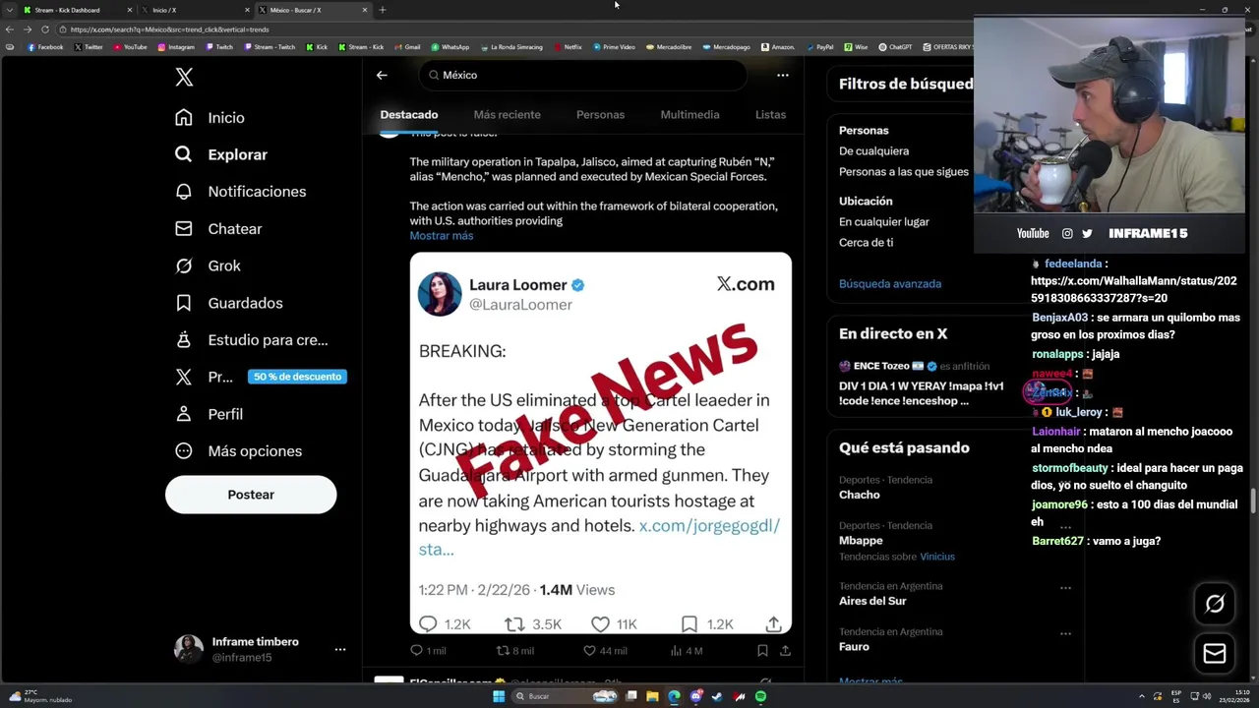Open Spotify in the Windows taskbar

760,696
